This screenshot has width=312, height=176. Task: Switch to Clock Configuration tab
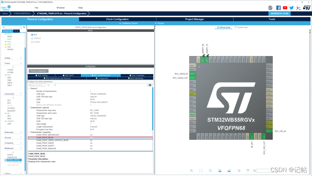(117, 19)
